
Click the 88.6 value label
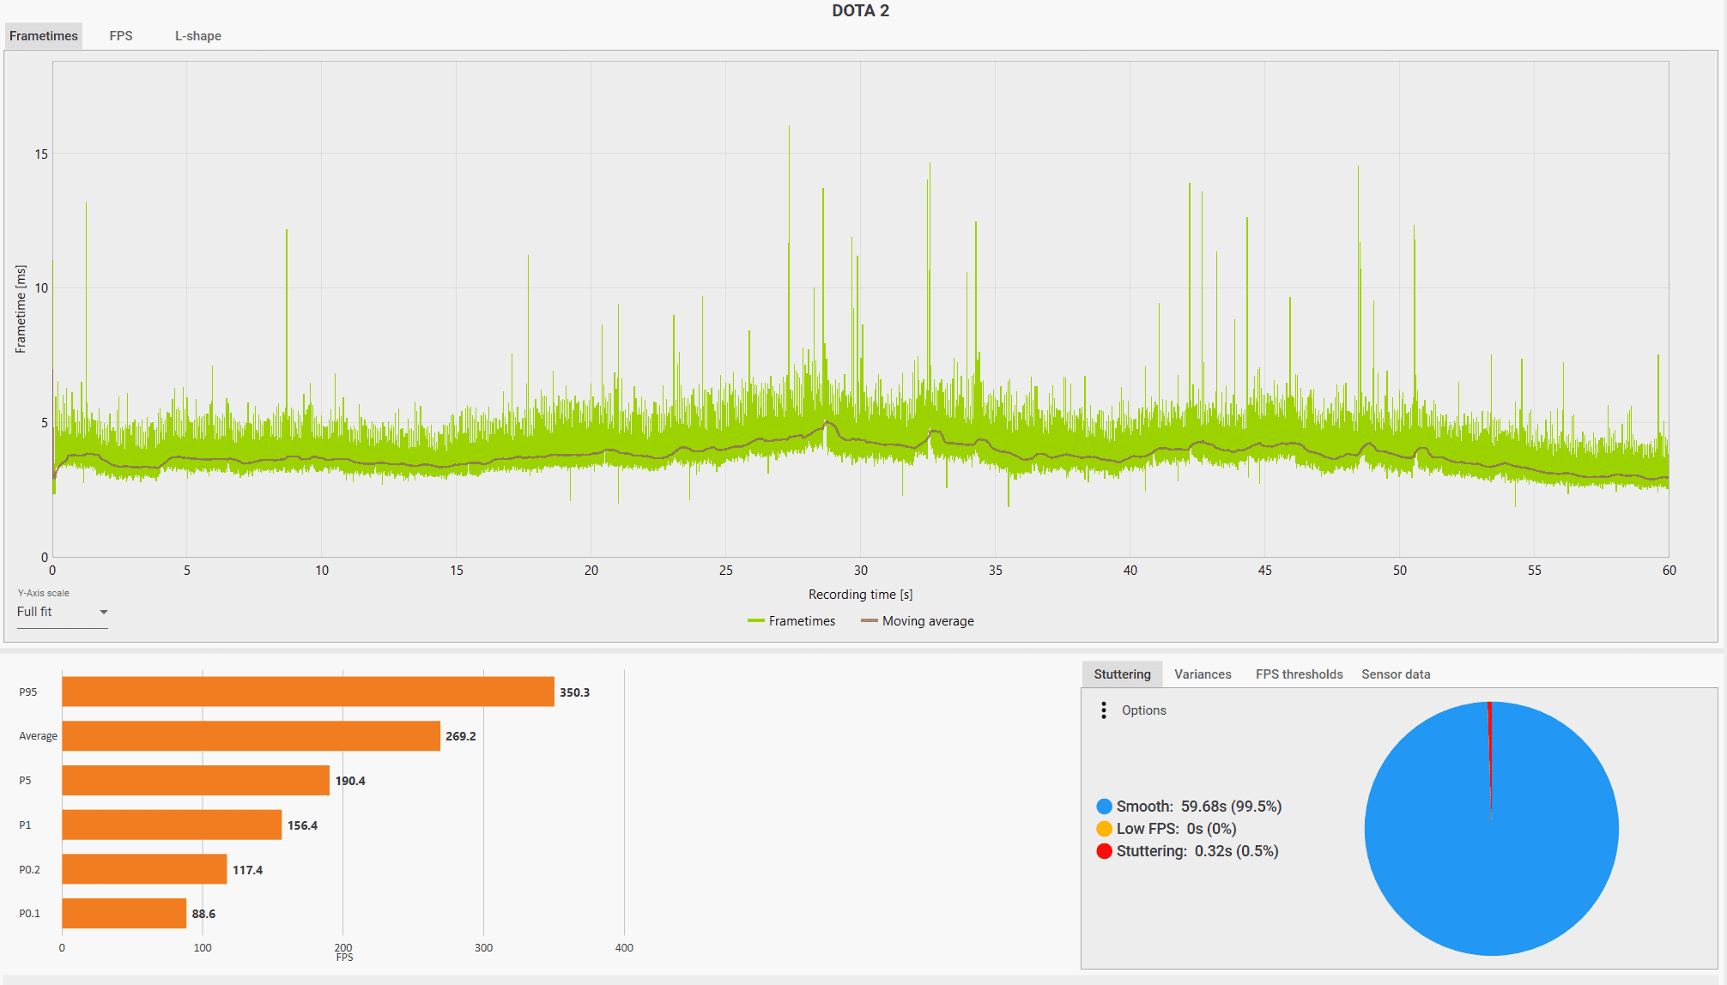(203, 914)
